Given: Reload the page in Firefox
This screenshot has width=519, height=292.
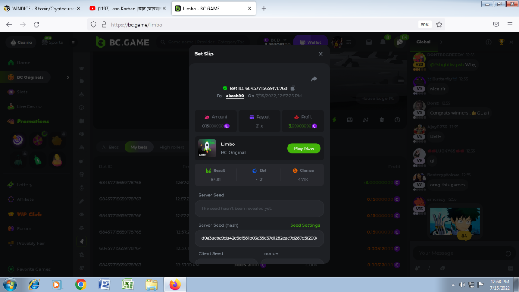Looking at the screenshot, I should (x=36, y=25).
